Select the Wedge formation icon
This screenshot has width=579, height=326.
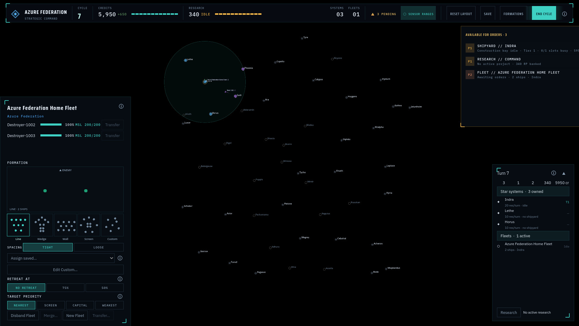point(42,225)
